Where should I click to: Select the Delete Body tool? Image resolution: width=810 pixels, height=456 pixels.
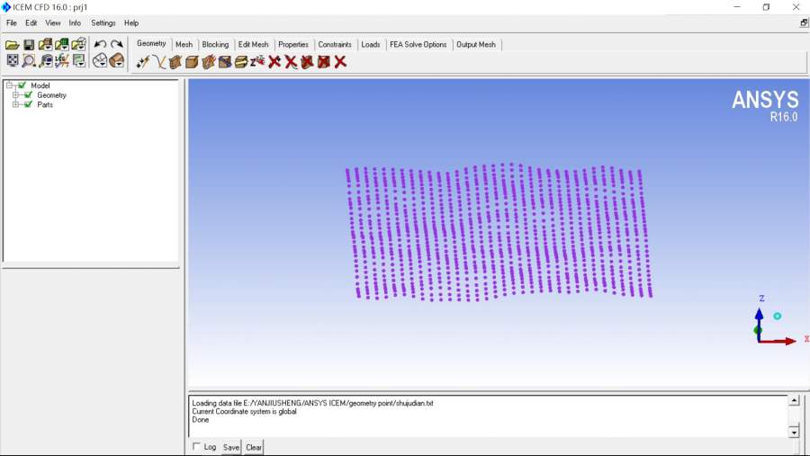(324, 62)
